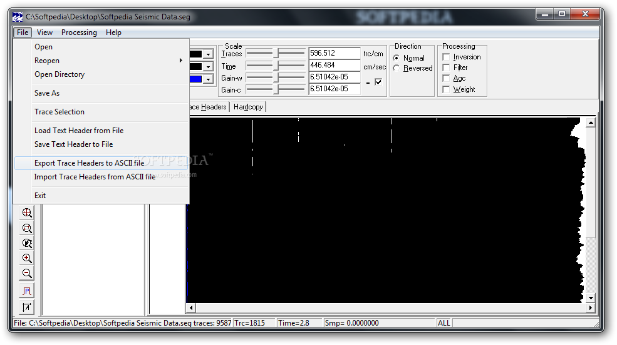Open the Help menu

pos(113,32)
